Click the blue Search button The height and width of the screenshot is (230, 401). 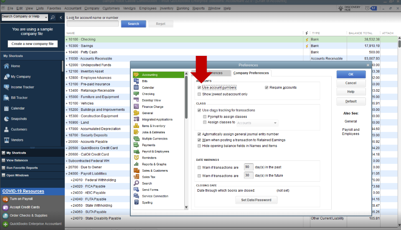coord(134,24)
